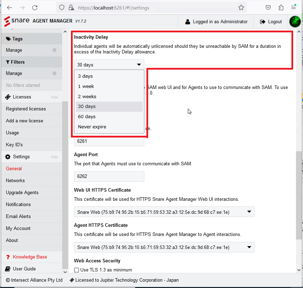Open Key ID's page

coord(32,145)
